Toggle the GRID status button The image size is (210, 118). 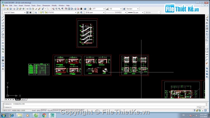point(38,110)
